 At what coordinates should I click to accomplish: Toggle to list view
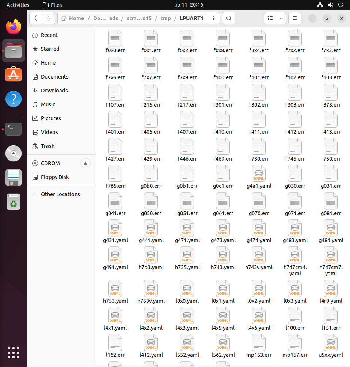[x=270, y=18]
